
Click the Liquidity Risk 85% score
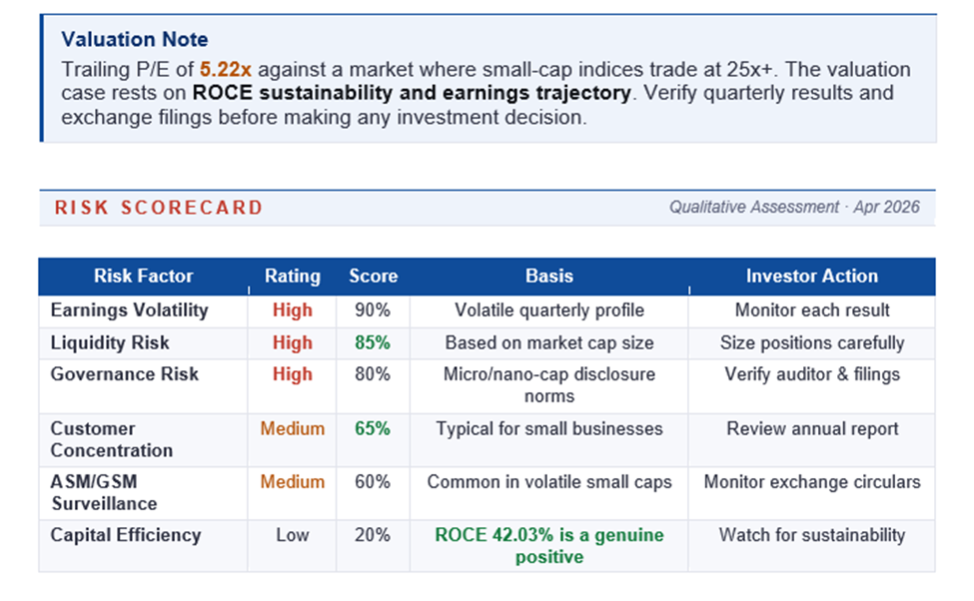tap(373, 342)
